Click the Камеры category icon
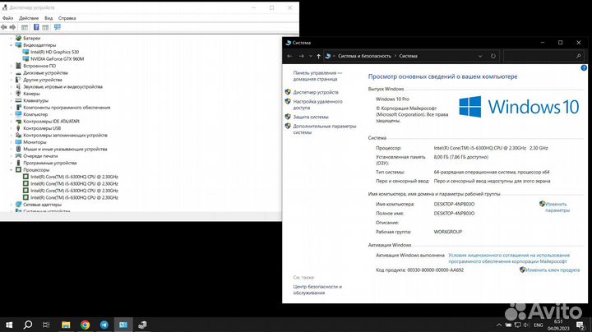The image size is (592, 332). point(18,94)
